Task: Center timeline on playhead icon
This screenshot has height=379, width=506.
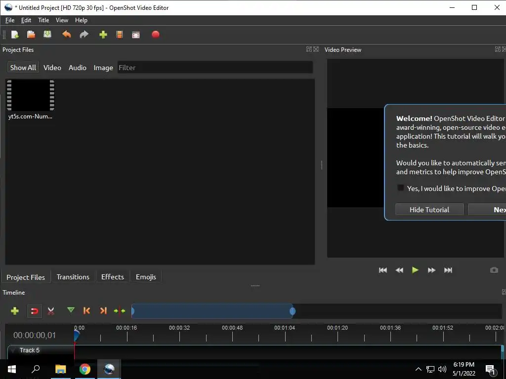Action: point(120,311)
